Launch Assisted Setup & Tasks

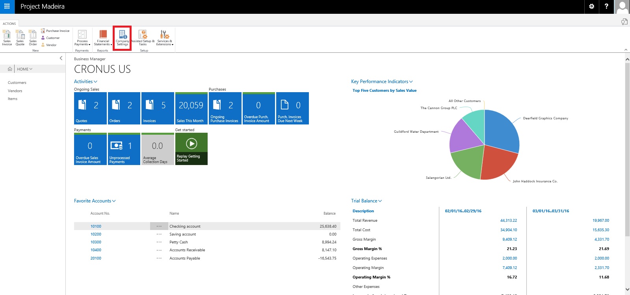coord(143,38)
